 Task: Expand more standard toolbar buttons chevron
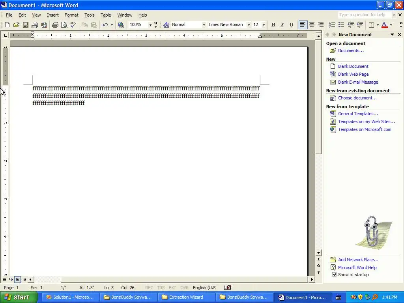[155, 25]
